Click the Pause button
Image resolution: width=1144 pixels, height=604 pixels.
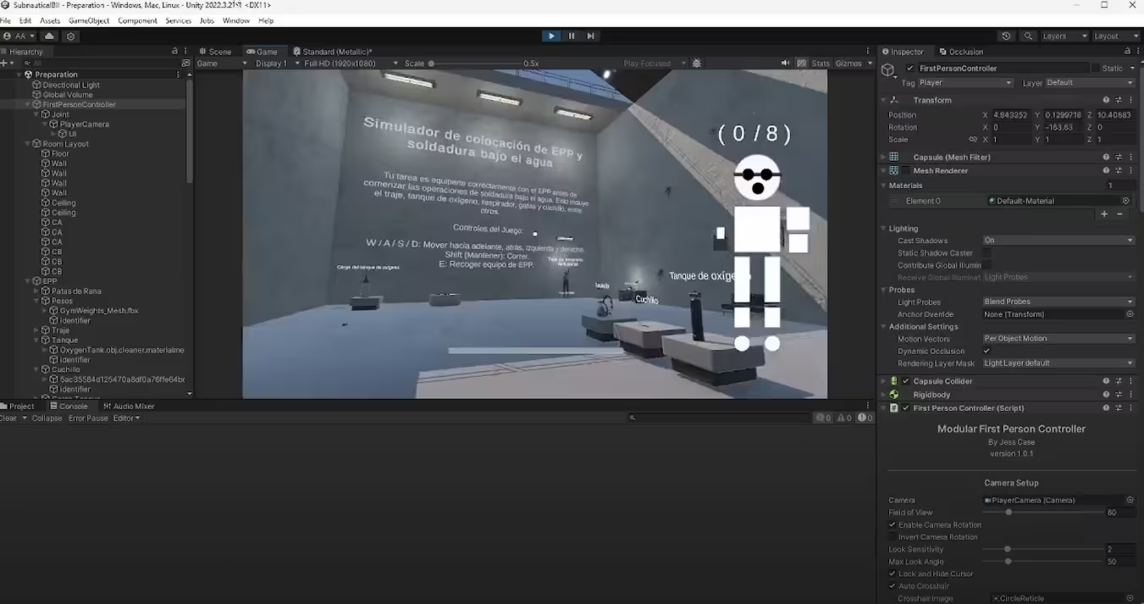pyautogui.click(x=572, y=36)
